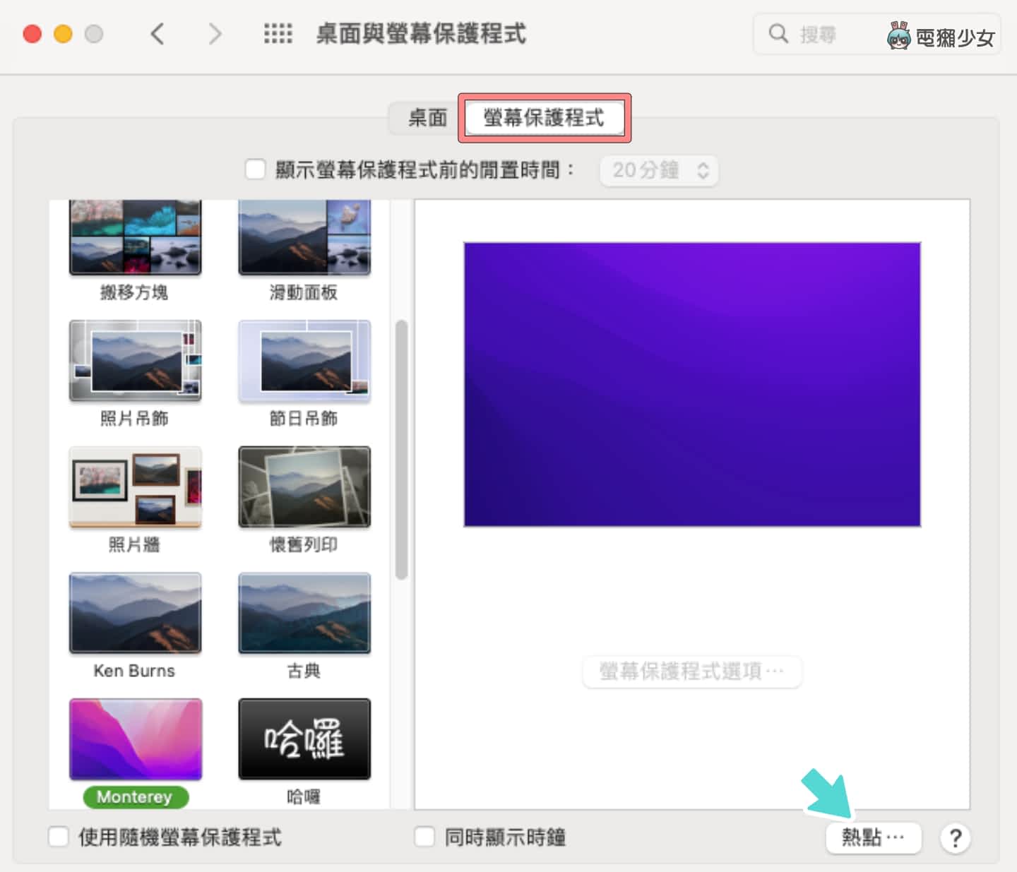Go back with the left chevron button
Screen dimensions: 1017x872
pyautogui.click(x=157, y=33)
